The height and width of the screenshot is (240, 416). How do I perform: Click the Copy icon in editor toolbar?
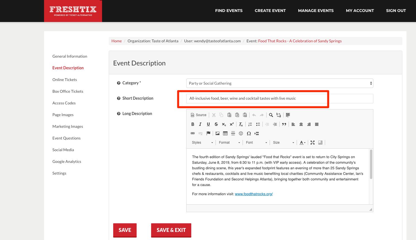(221, 115)
